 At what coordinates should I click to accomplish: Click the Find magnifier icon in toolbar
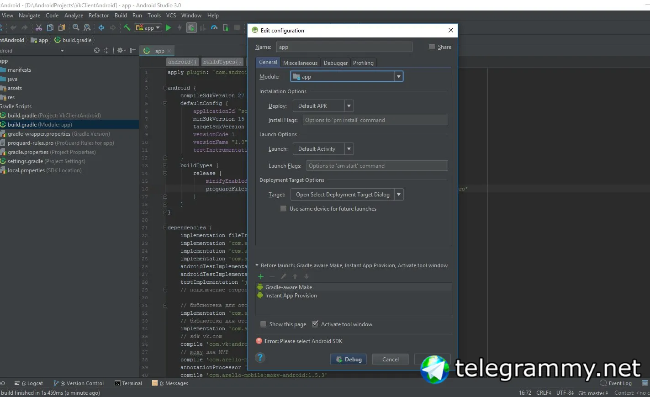[76, 28]
